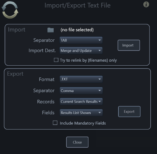Close the Import/Export dialog
157x154 pixels.
77,142
